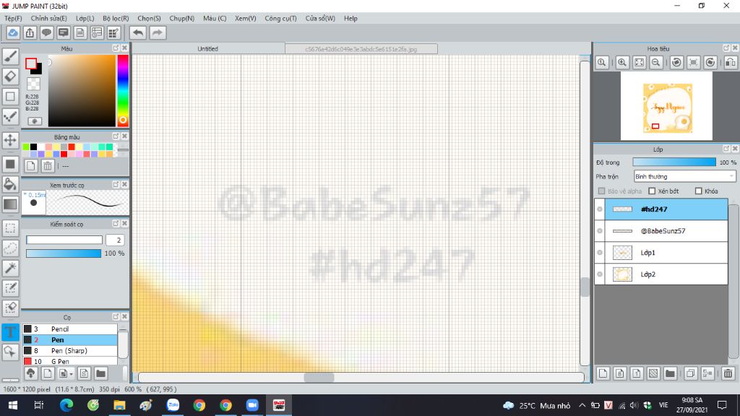Open the add brush dropdown arrow
Image resolution: width=740 pixels, height=416 pixels.
[x=71, y=374]
